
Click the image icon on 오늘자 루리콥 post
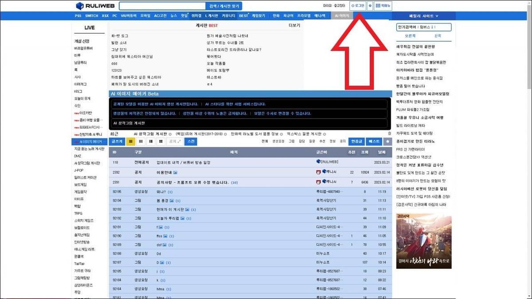pyautogui.click(x=183, y=218)
